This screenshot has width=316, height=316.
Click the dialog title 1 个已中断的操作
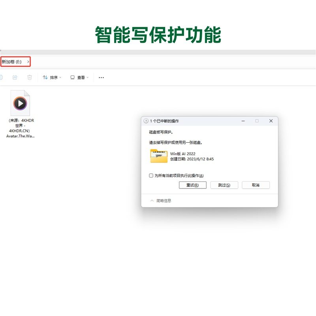point(164,121)
